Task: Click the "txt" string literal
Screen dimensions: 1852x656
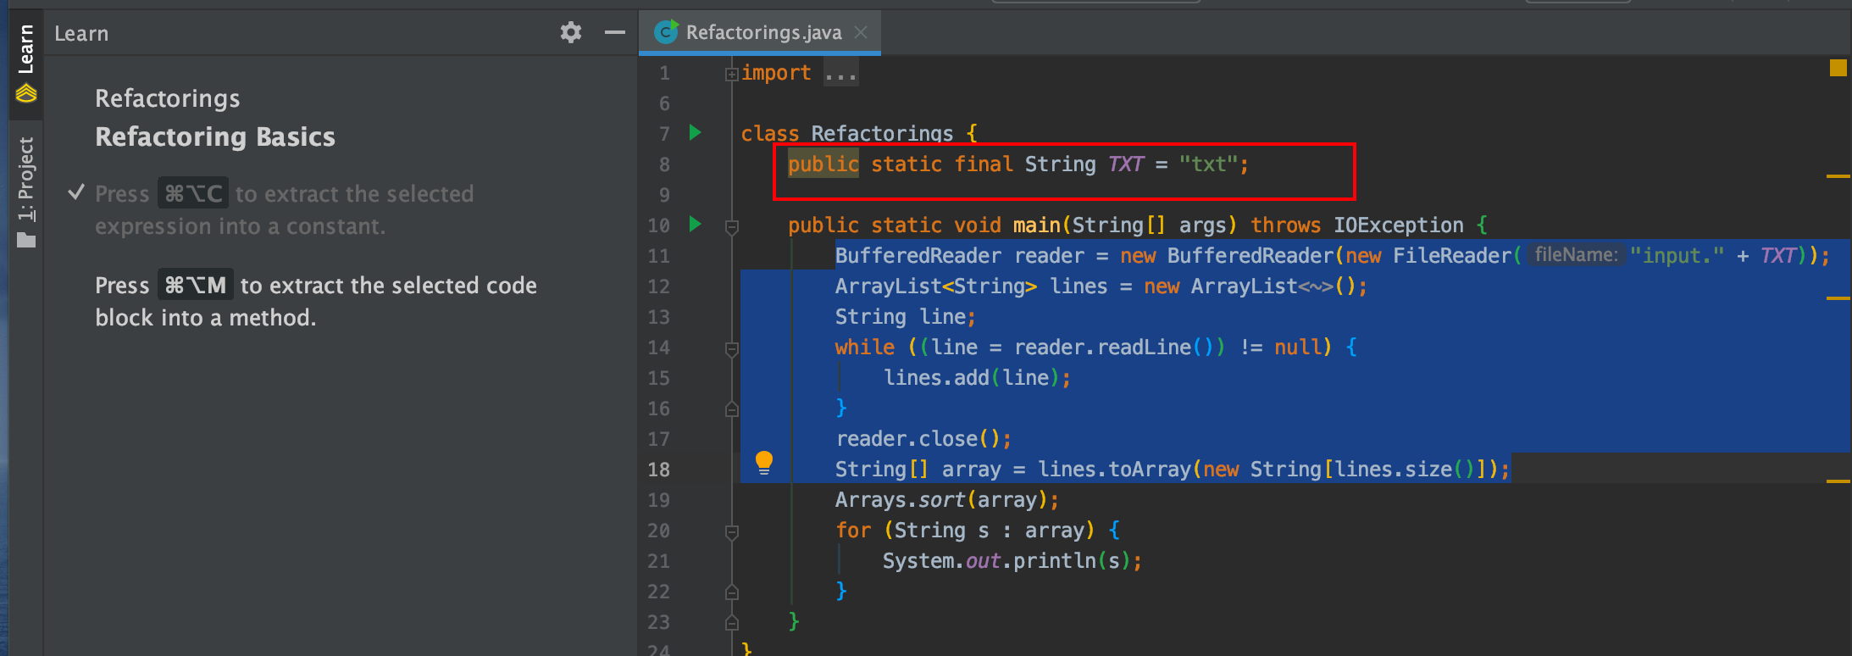Action: pyautogui.click(x=1208, y=164)
